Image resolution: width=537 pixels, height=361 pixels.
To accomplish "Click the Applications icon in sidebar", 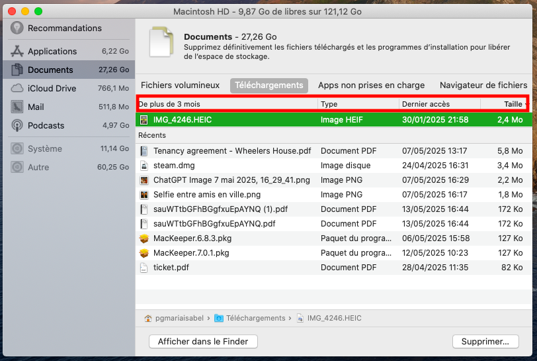I will tap(17, 51).
